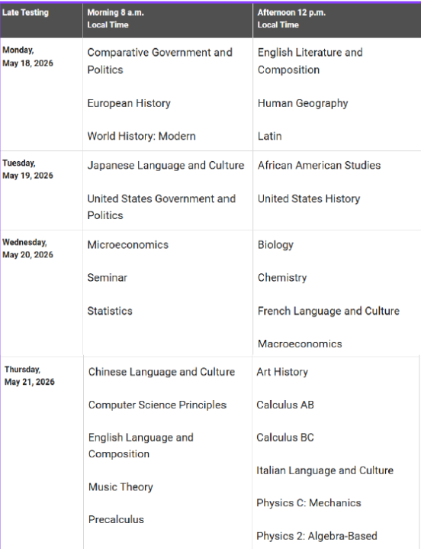Select French Language and Culture
The width and height of the screenshot is (421, 549).
(329, 311)
